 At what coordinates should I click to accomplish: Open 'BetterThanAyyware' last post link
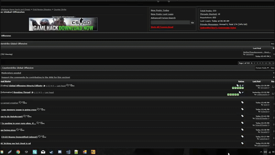(257, 52)
